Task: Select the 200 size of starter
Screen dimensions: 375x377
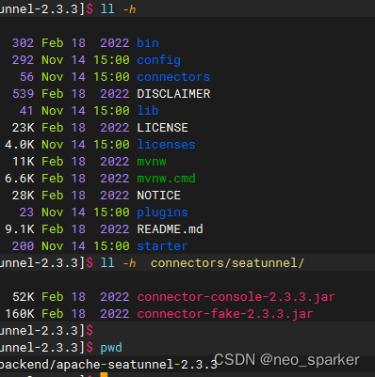Action: pos(23,246)
